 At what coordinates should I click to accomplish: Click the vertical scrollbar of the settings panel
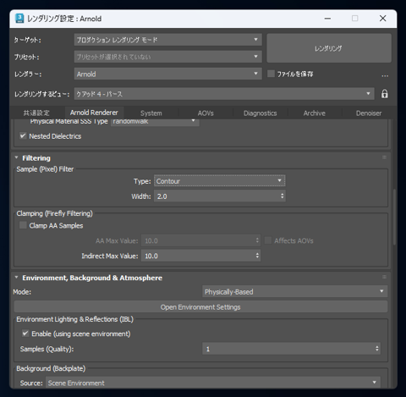pyautogui.click(x=394, y=217)
